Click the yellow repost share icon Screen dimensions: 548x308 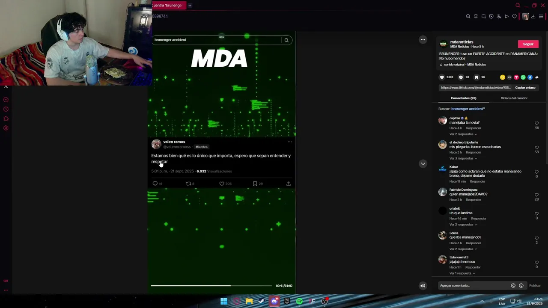pos(503,77)
